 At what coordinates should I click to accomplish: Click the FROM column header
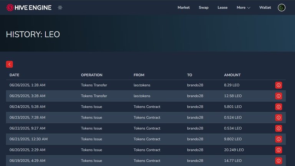pyautogui.click(x=139, y=75)
